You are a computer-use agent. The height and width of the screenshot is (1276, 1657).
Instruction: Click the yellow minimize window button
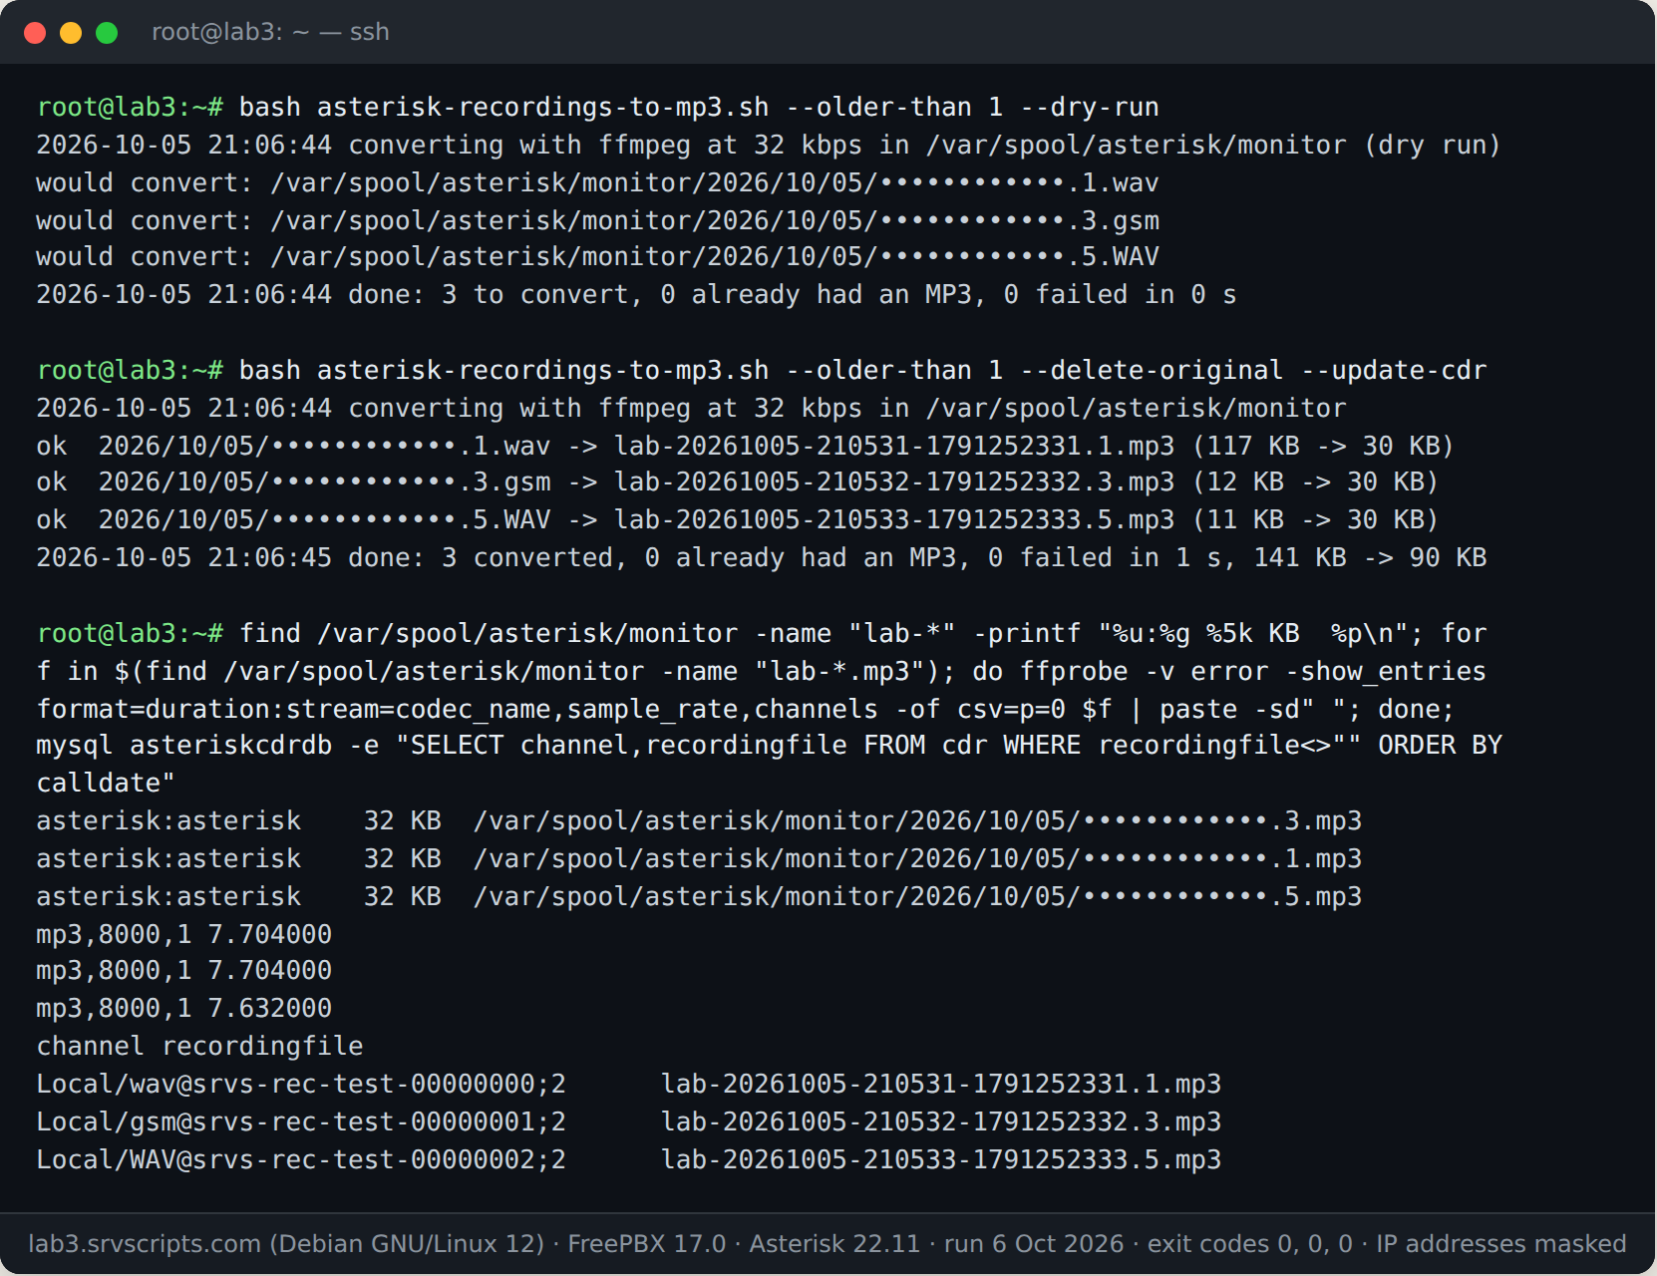71,33
